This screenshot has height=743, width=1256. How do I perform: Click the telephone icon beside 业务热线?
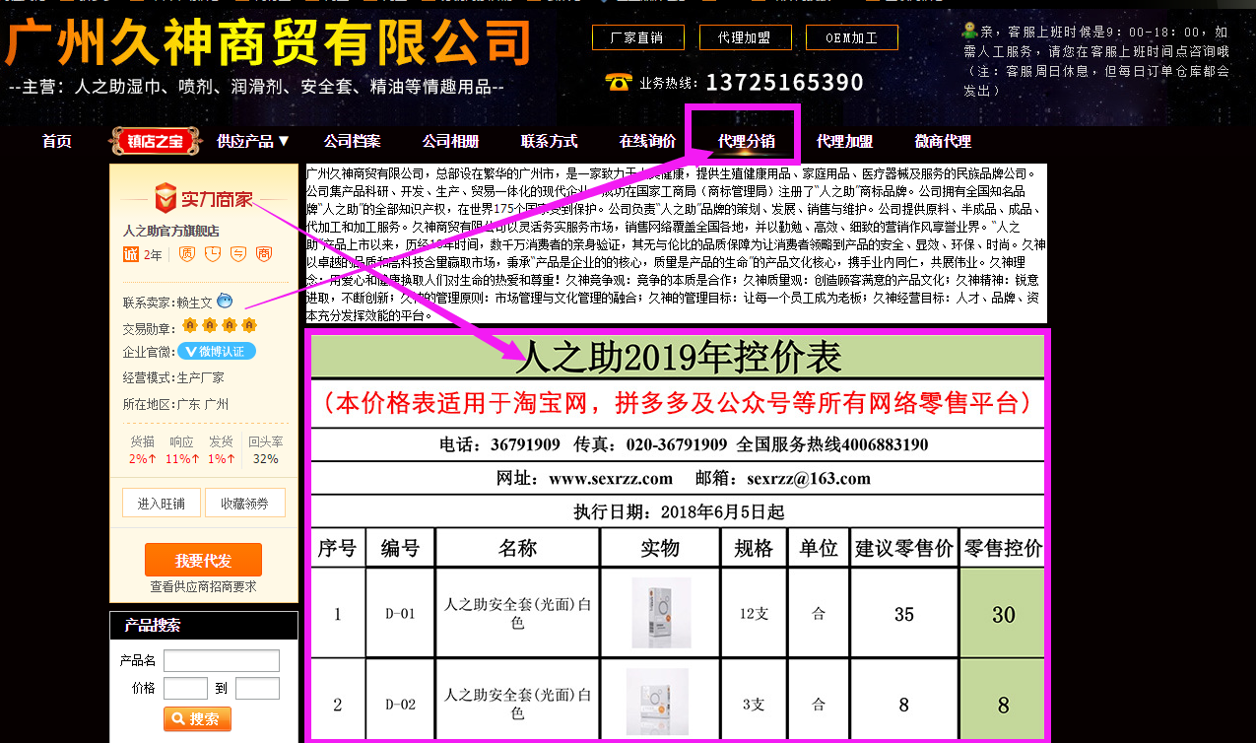click(x=617, y=82)
